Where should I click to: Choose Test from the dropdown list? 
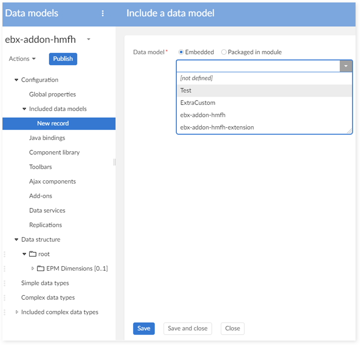point(186,91)
